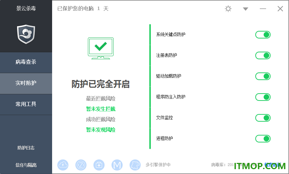Click the green monitor checkmark icon

(x=101, y=48)
